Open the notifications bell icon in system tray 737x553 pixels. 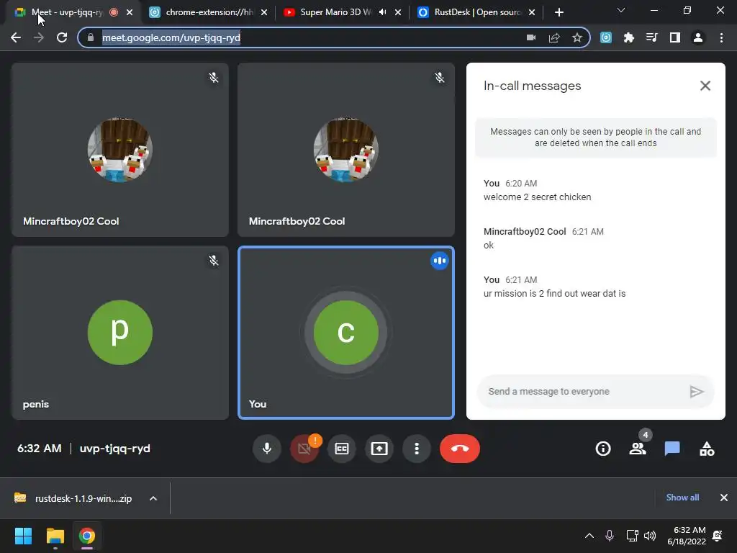point(718,536)
